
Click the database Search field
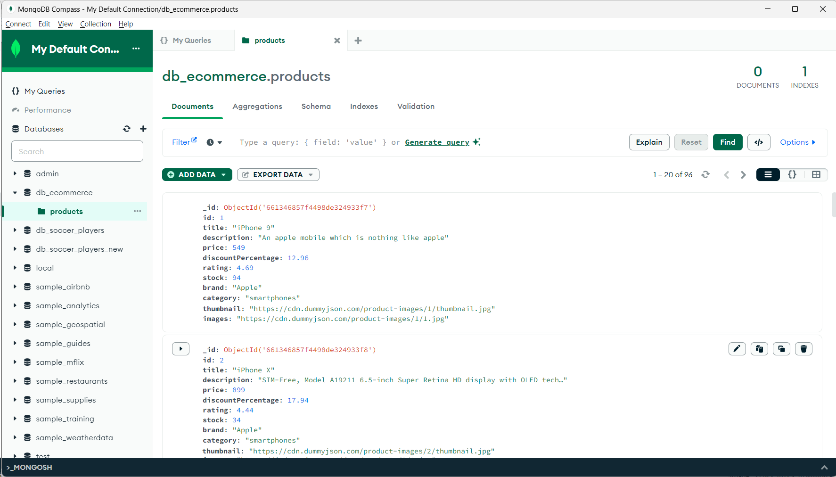(77, 151)
